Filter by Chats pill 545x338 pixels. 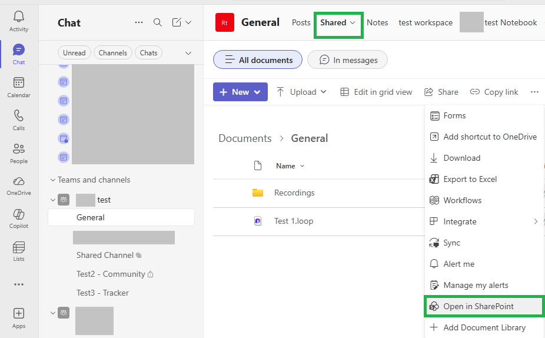pos(148,53)
